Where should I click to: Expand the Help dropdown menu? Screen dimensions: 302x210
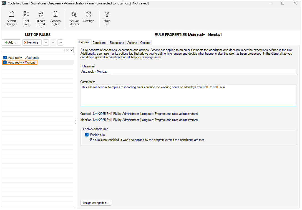(107, 24)
